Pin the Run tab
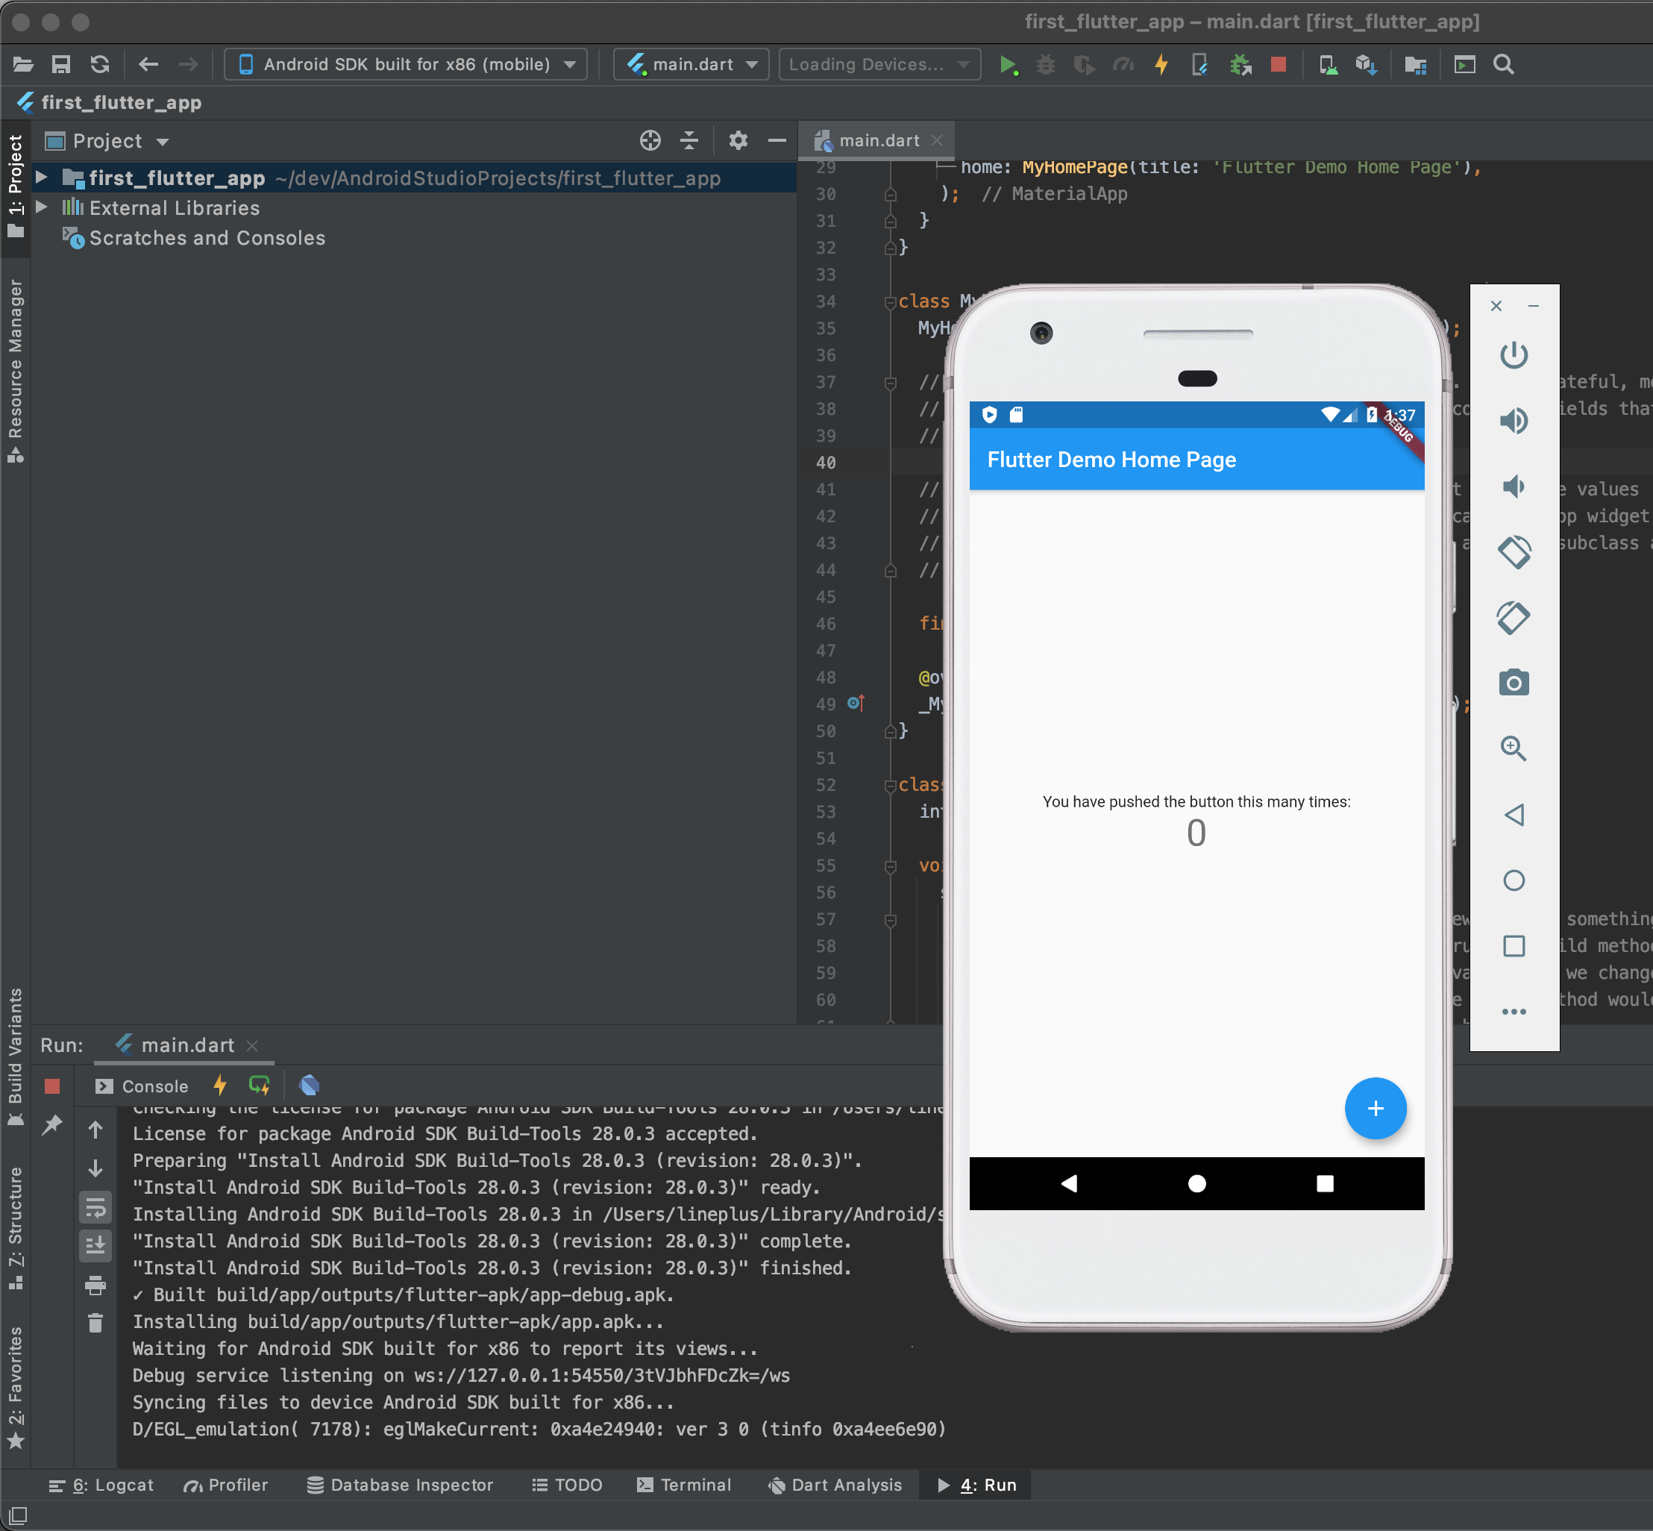This screenshot has height=1531, width=1653. click(52, 1124)
